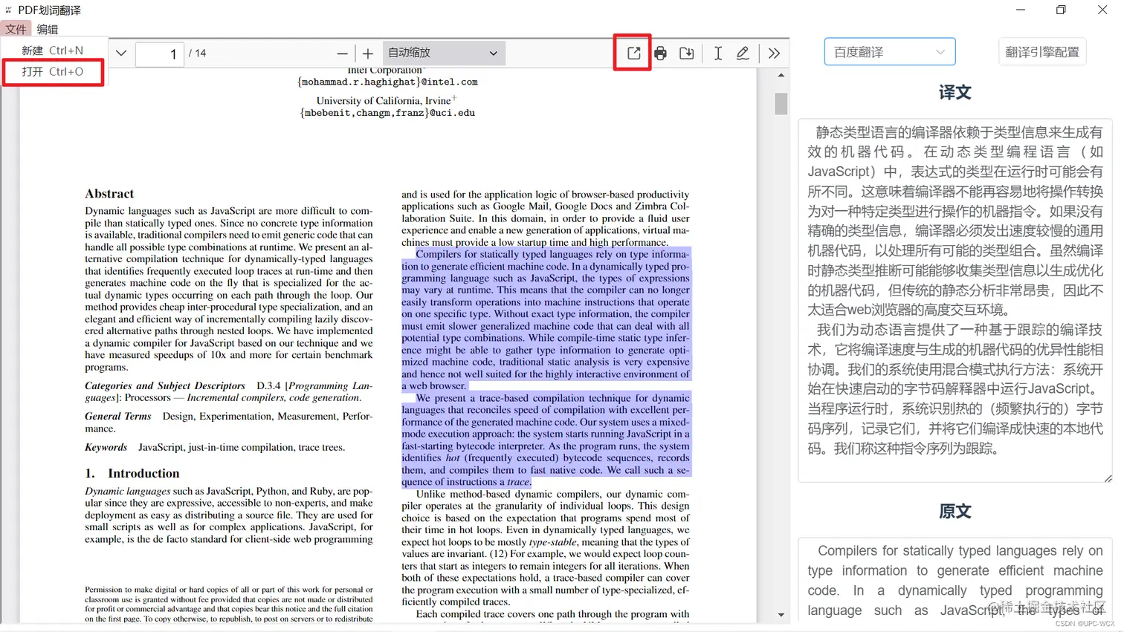Screen dimensions: 1124x632
Task: Download the PDF with save icon
Action: pyautogui.click(x=687, y=53)
